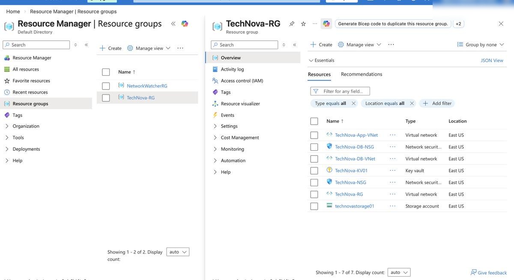Open TechNova-DB-VNet resource link
This screenshot has width=514, height=280.
click(x=355, y=159)
